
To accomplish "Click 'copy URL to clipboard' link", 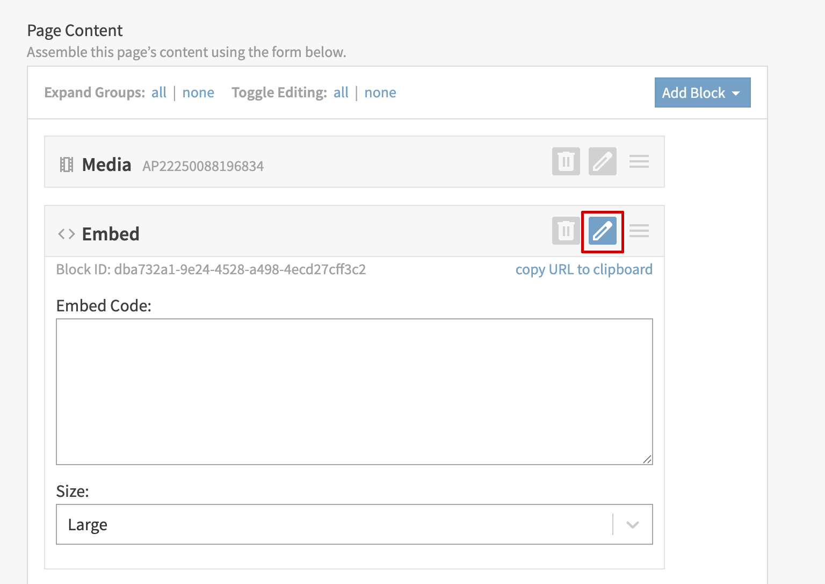I will click(x=584, y=269).
